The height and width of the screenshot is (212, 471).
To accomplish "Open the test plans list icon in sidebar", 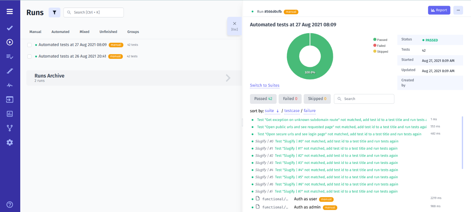I will coord(9,56).
